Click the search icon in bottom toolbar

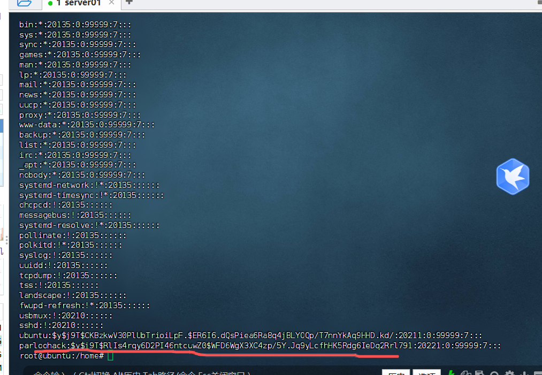[495, 373]
